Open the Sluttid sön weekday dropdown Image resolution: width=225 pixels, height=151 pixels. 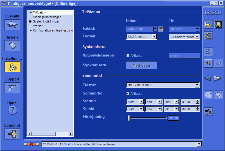pos(160,109)
